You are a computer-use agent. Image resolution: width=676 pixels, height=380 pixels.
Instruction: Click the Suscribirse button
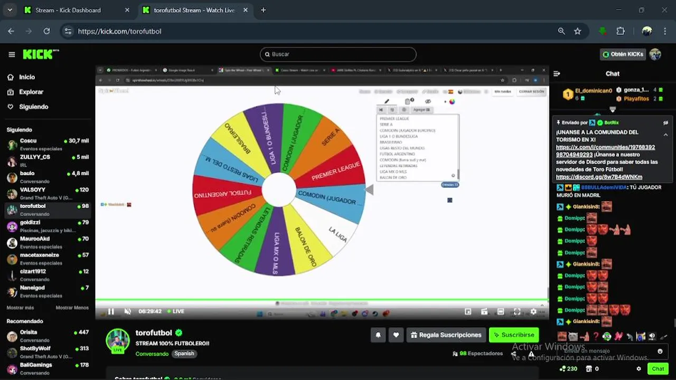click(514, 335)
